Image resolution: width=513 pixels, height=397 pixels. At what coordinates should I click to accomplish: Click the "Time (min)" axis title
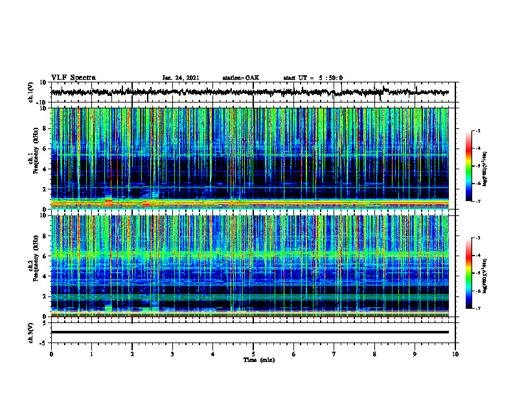click(259, 360)
